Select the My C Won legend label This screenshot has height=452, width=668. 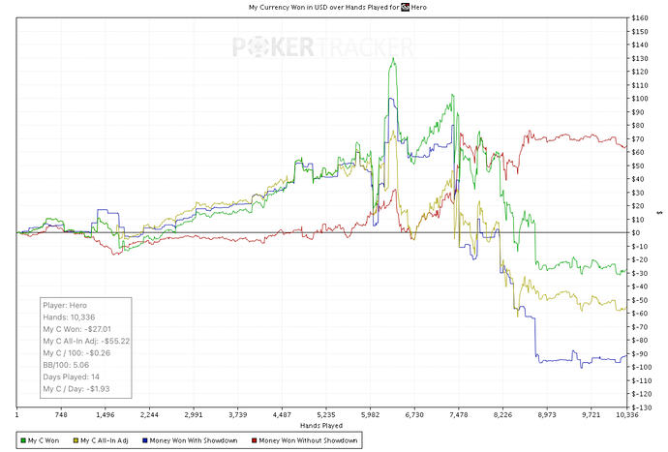(44, 440)
